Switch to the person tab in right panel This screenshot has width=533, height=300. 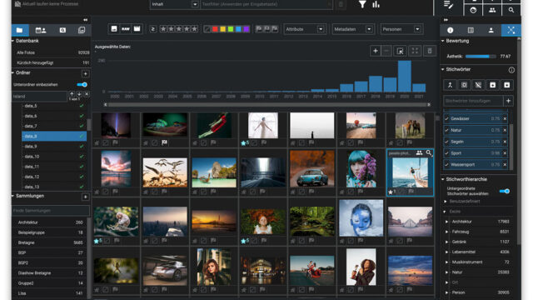click(491, 30)
